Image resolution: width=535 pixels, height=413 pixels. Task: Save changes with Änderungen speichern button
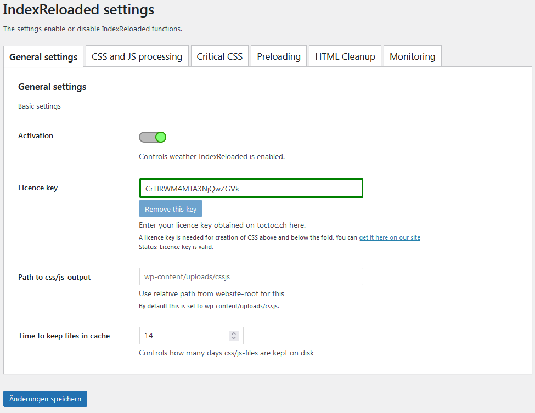pos(46,399)
